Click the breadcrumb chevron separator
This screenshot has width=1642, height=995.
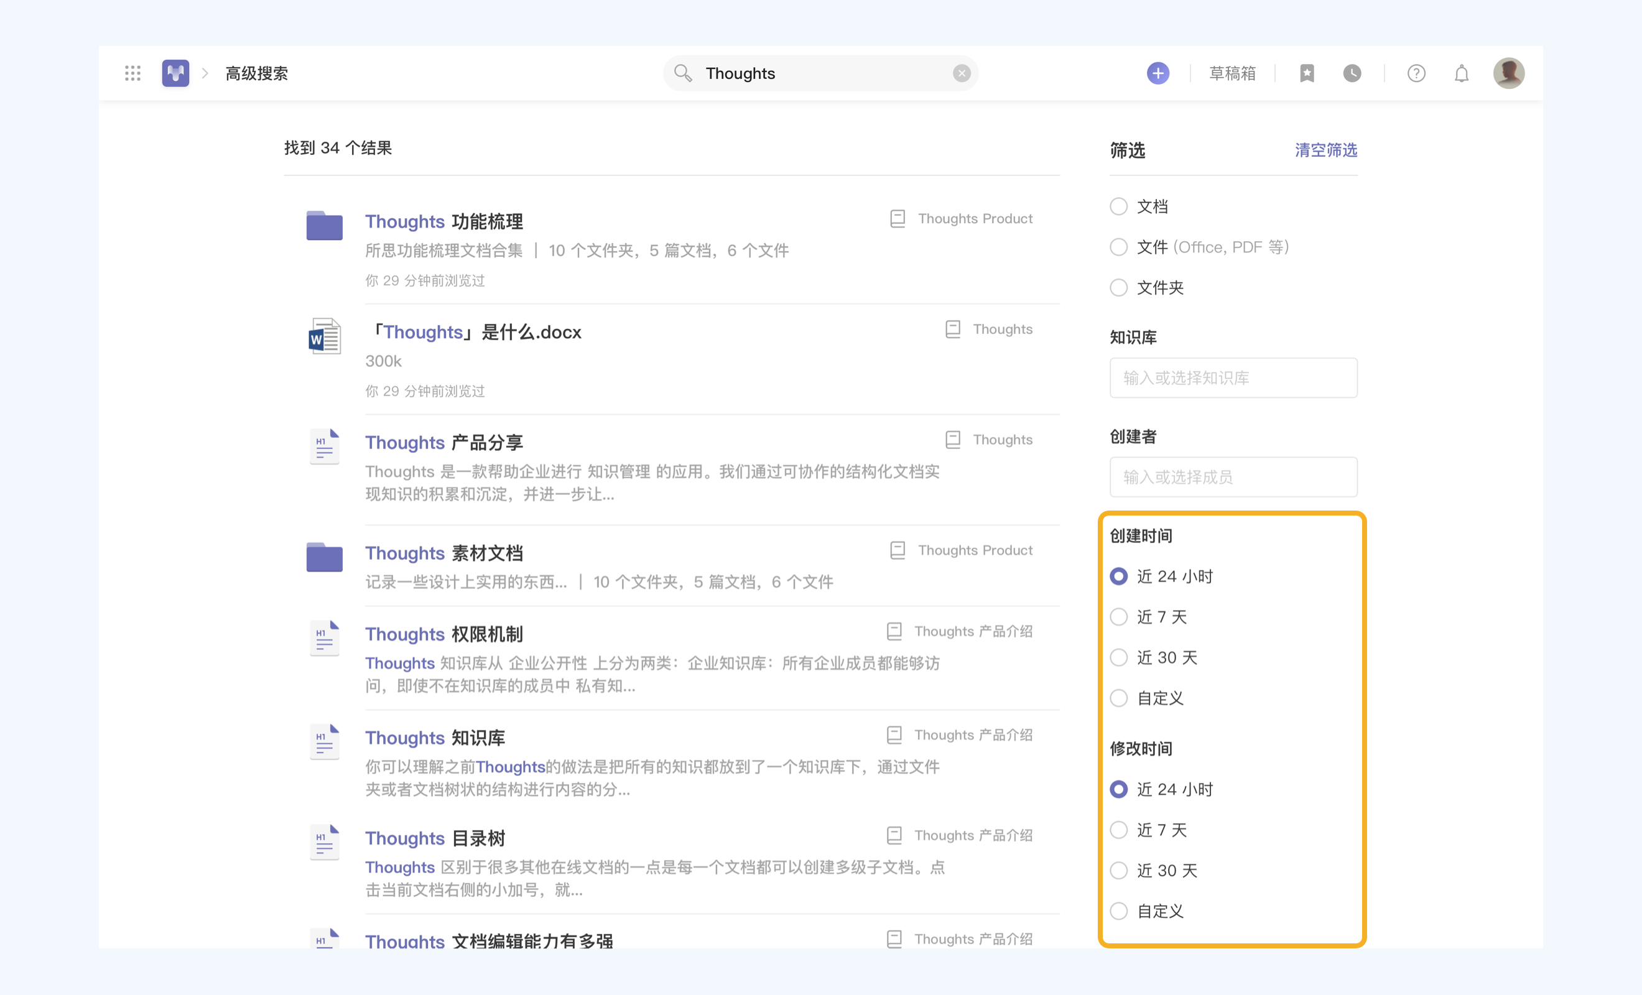205,73
